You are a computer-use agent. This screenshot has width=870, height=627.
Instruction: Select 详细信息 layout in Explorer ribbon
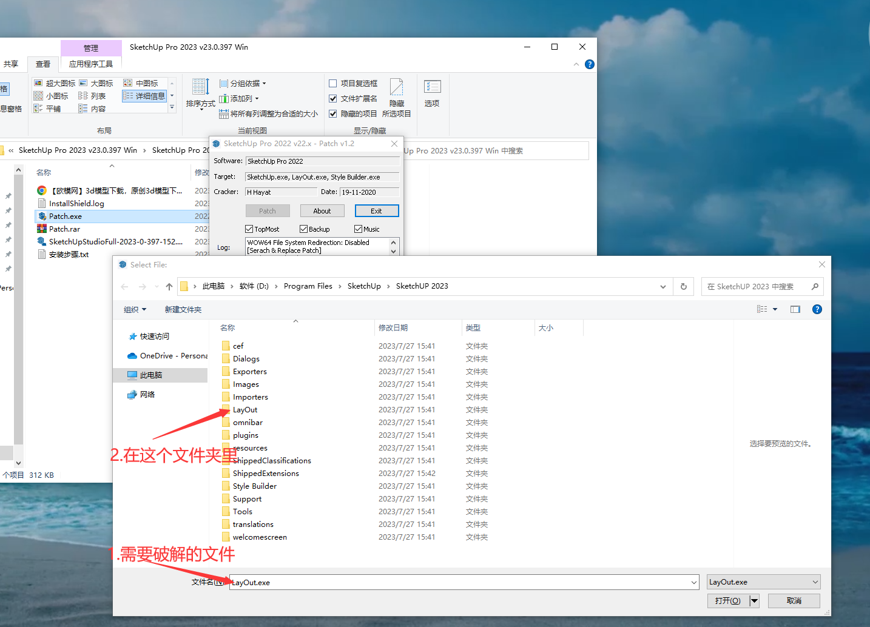144,96
